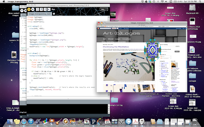Open the image_transparency_test application menu
Viewport: 204px width, 127px height.
click(x=20, y=1)
